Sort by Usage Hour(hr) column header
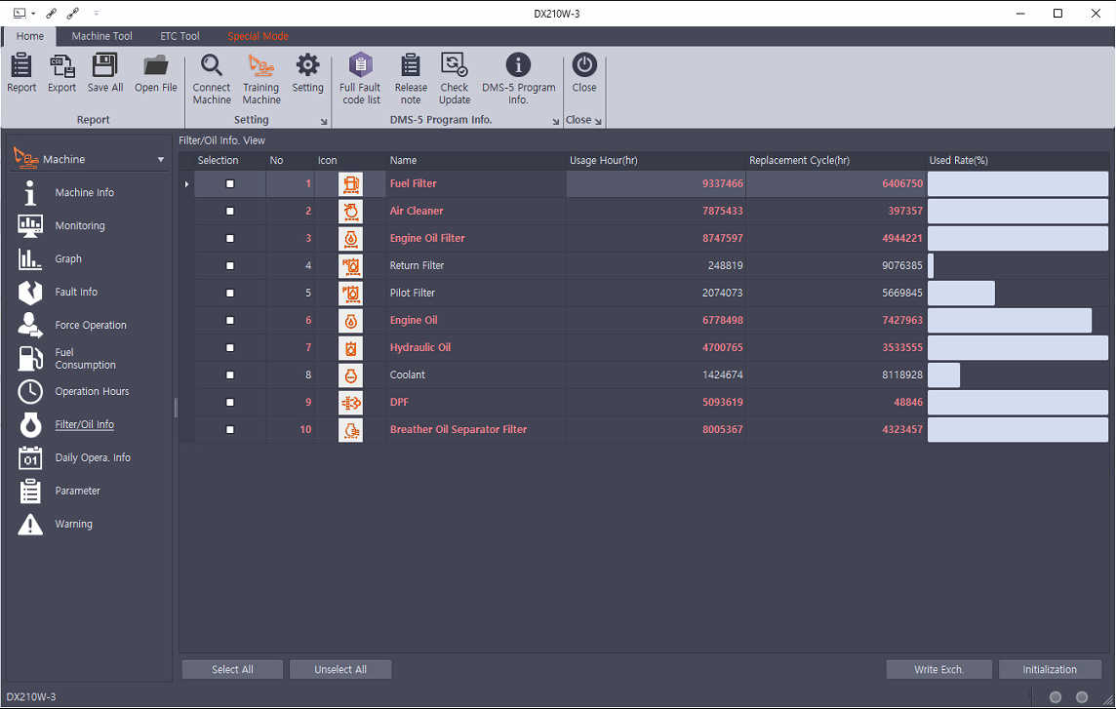Screen dimensions: 1116x709 [x=604, y=160]
